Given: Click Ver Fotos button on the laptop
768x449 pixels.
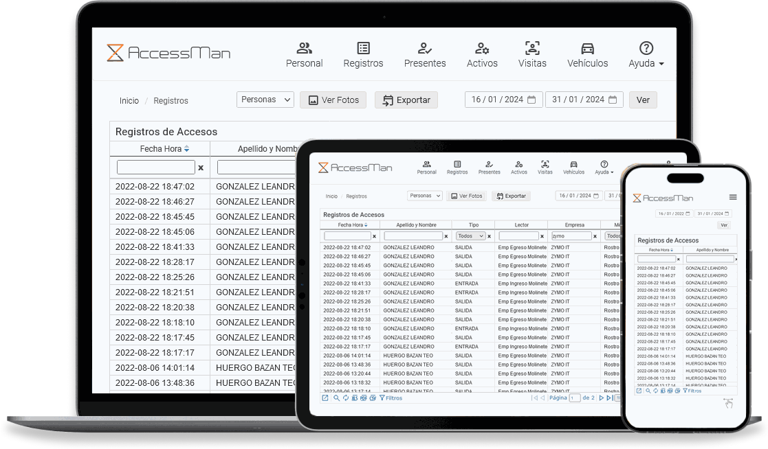Looking at the screenshot, I should click(333, 100).
